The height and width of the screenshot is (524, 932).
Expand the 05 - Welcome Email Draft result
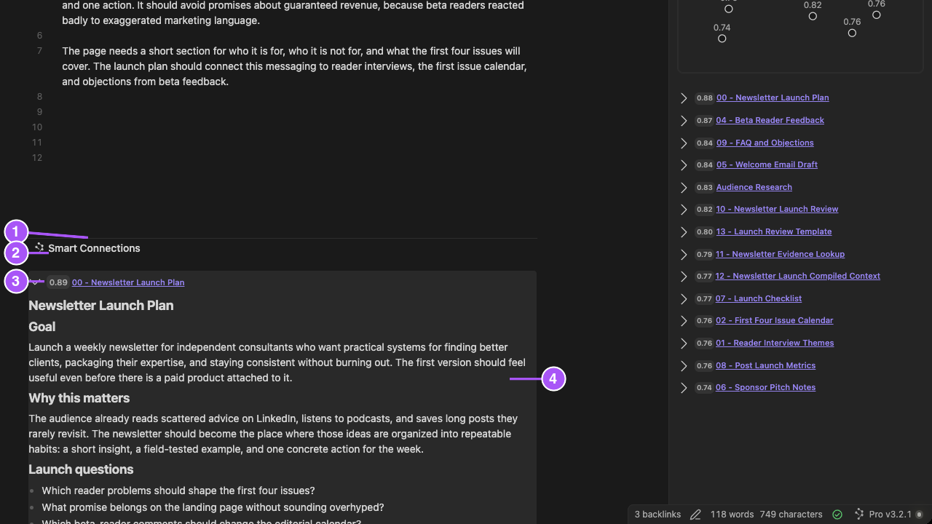[684, 165]
